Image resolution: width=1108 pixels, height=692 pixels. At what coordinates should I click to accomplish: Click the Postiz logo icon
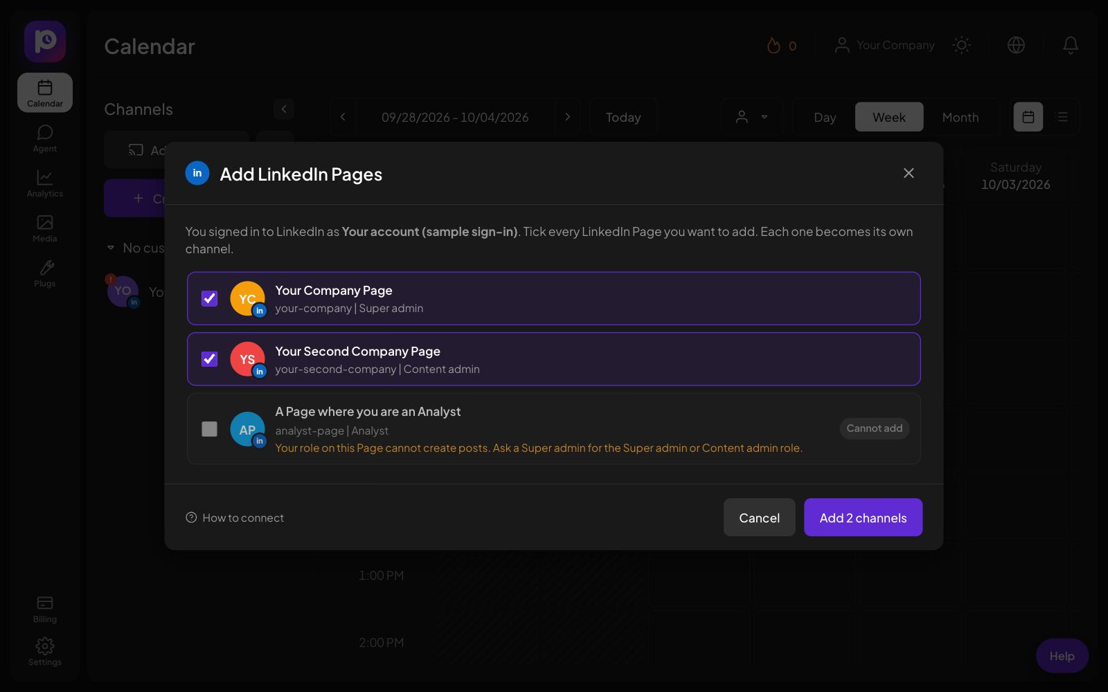[45, 42]
